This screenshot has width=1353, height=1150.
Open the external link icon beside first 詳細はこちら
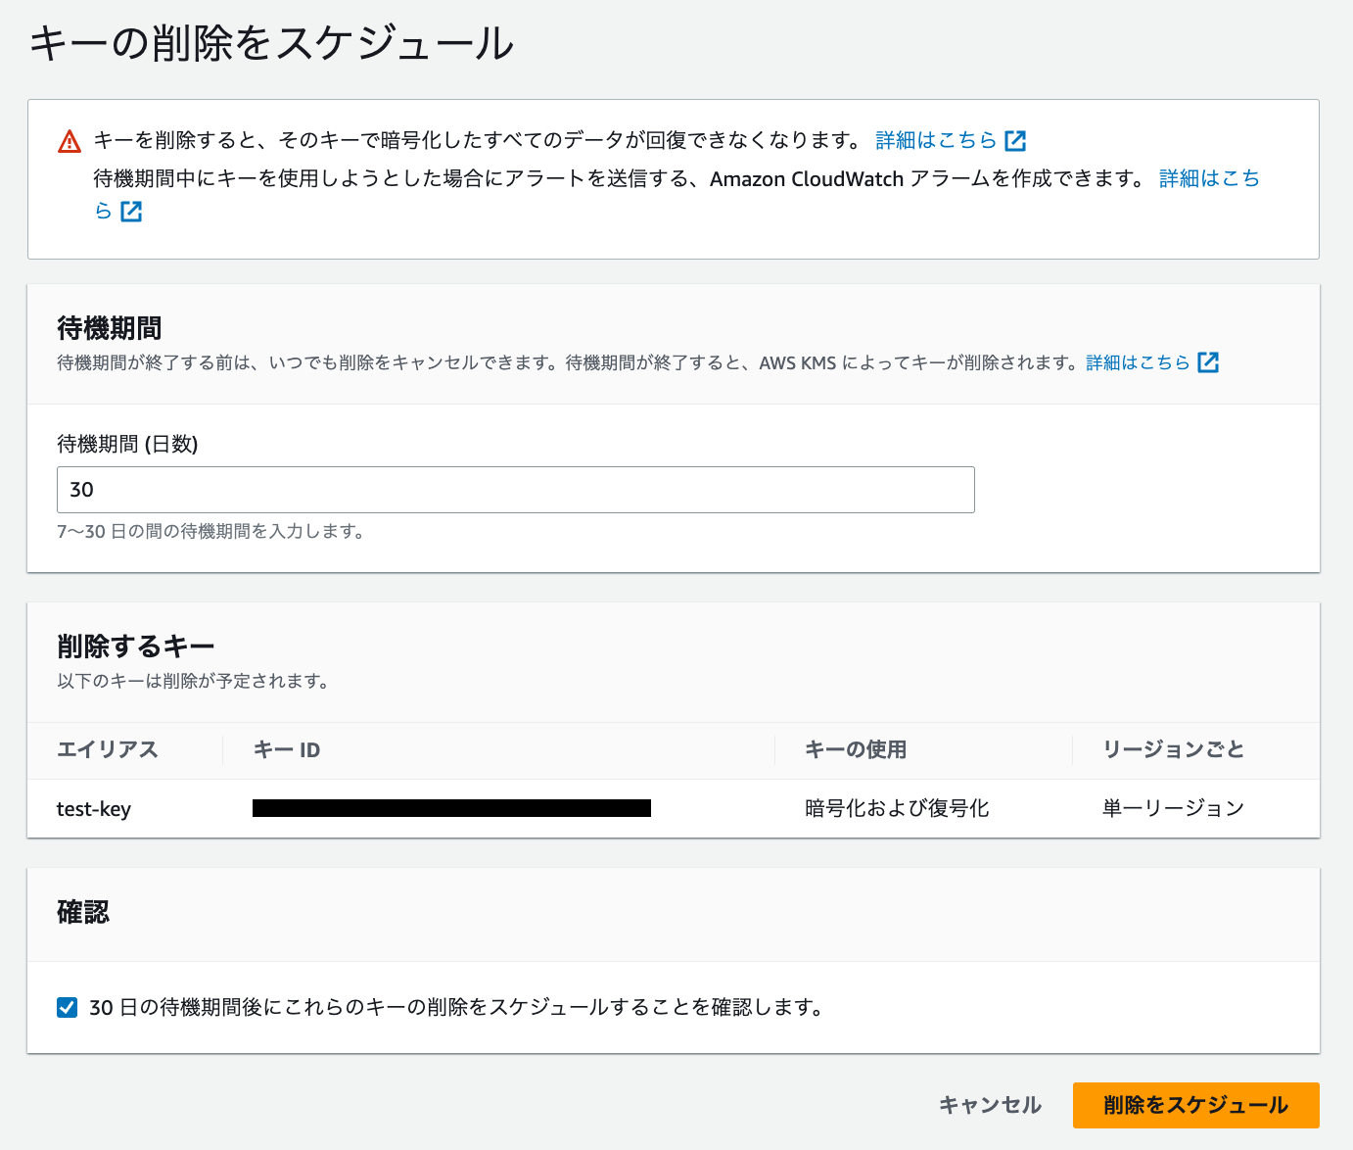(1016, 140)
